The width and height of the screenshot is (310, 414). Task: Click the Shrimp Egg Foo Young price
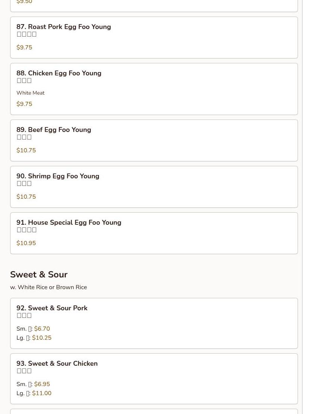(x=26, y=197)
